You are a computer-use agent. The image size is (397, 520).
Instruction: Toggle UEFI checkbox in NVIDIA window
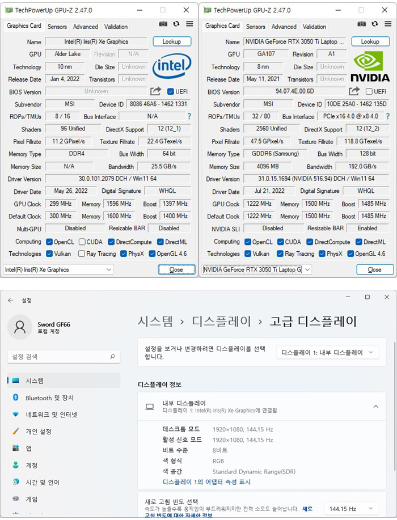369,91
